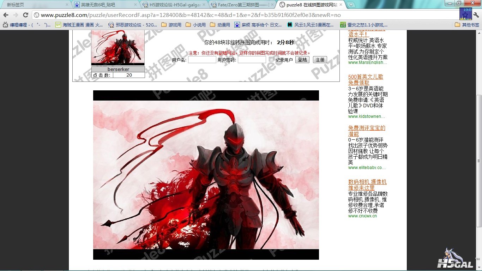Click the berserker puzzle thumbnail

(118, 47)
